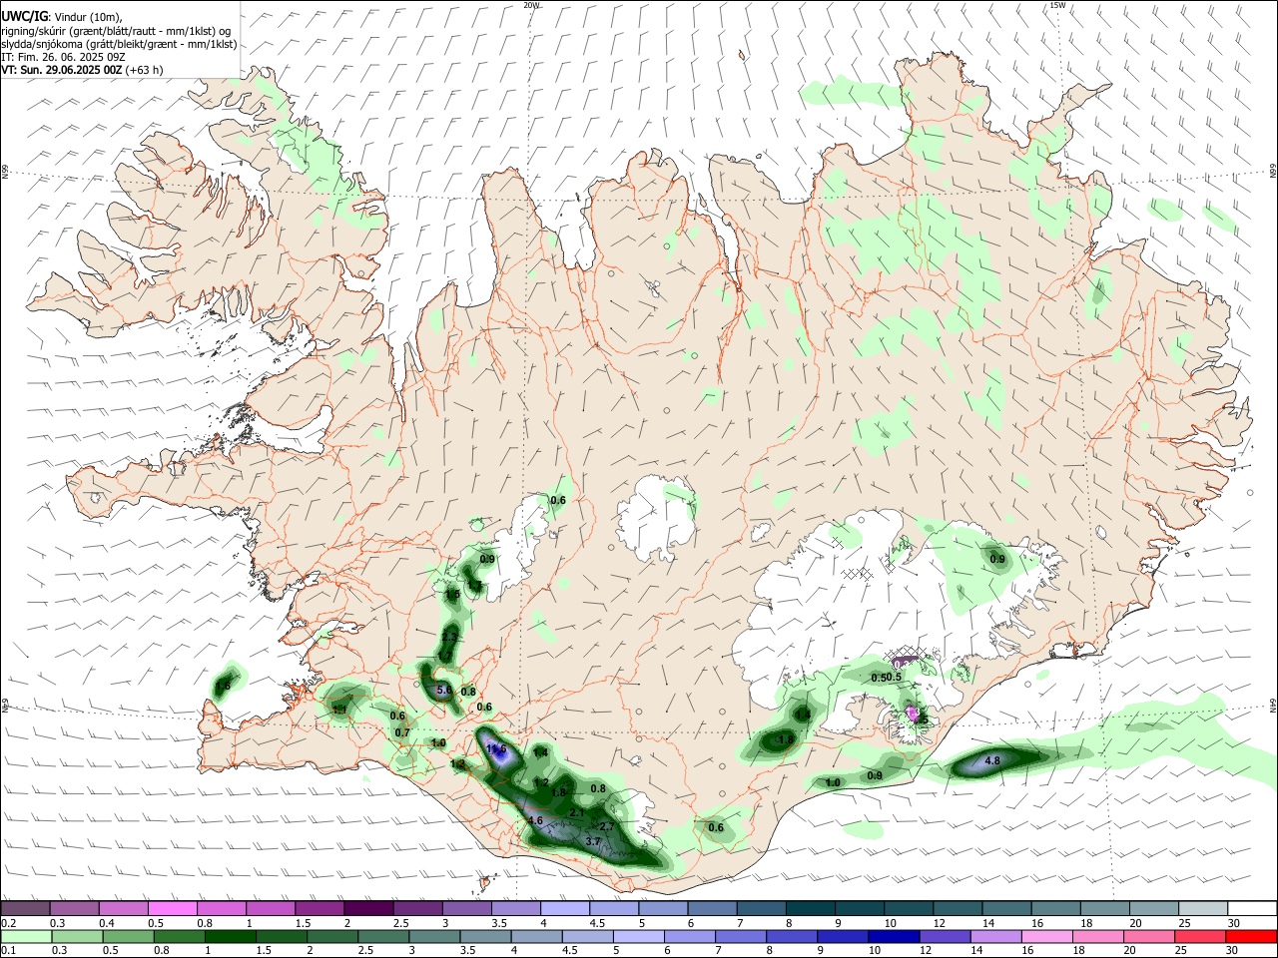Click the 3.7 rainfall value
The image size is (1278, 958).
click(x=593, y=841)
